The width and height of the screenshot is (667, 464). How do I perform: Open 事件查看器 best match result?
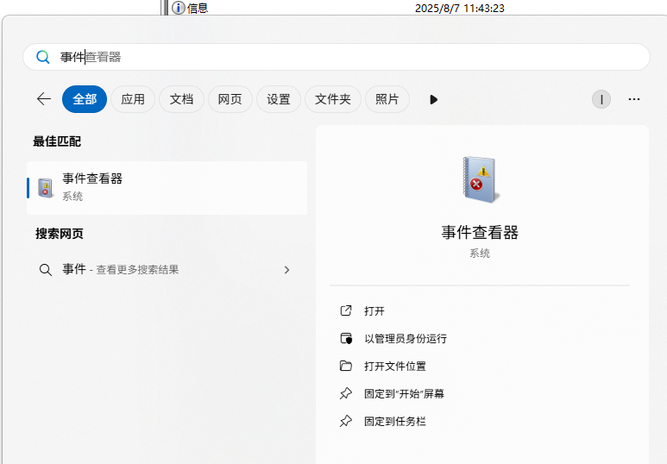pyautogui.click(x=167, y=187)
